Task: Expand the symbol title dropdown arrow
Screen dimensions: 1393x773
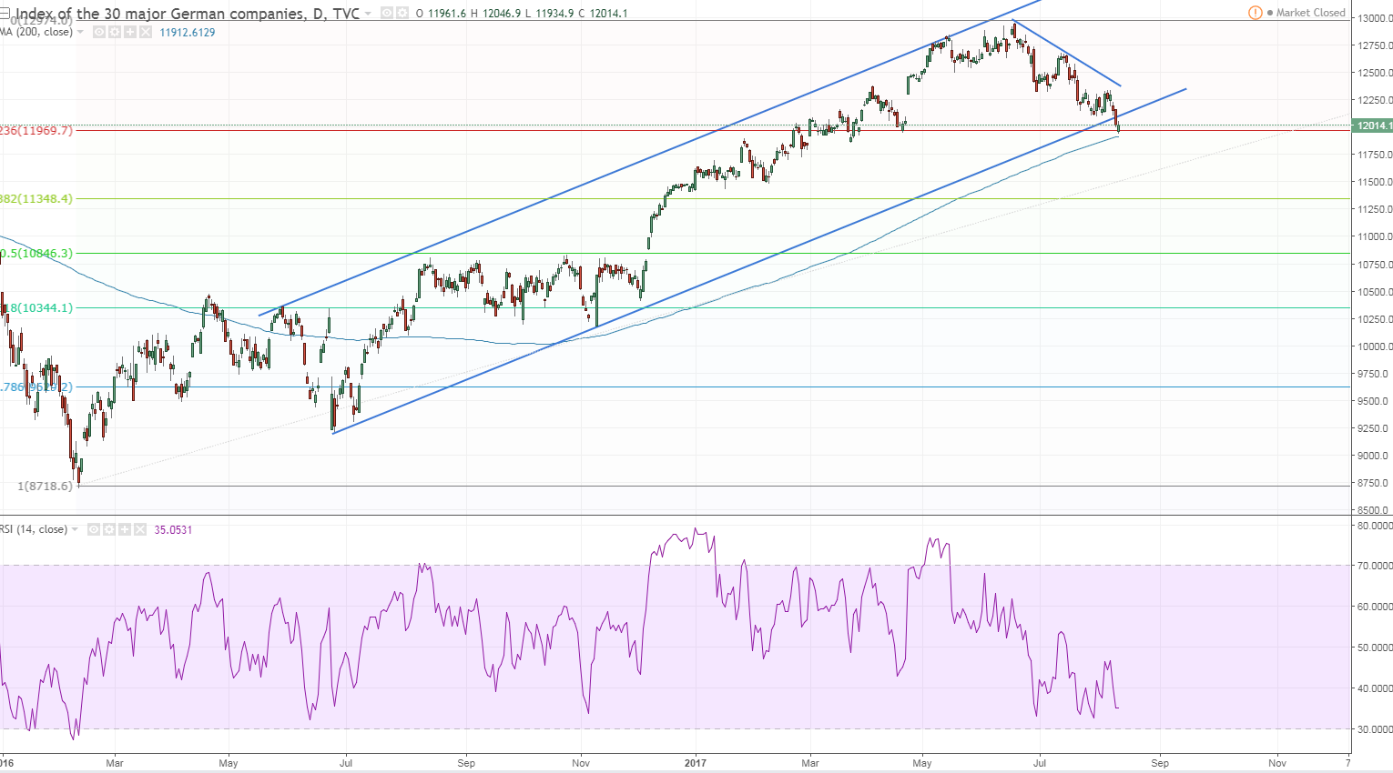Action: (368, 14)
